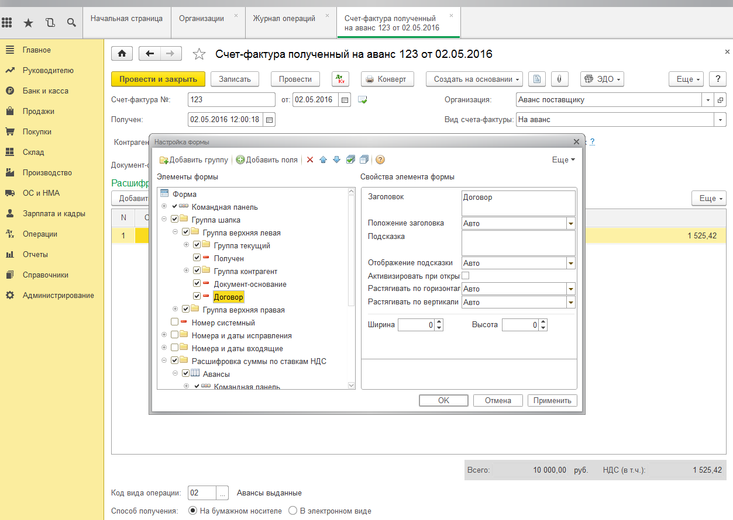This screenshot has height=520, width=733.
Task: Click the red X delete icon in form settings toolbar
Action: [310, 160]
